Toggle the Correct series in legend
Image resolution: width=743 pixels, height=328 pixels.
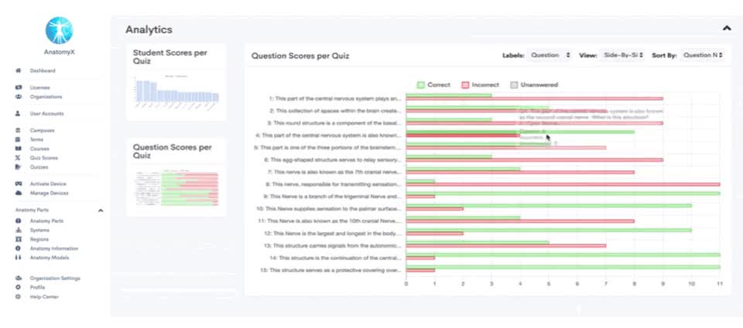click(433, 85)
